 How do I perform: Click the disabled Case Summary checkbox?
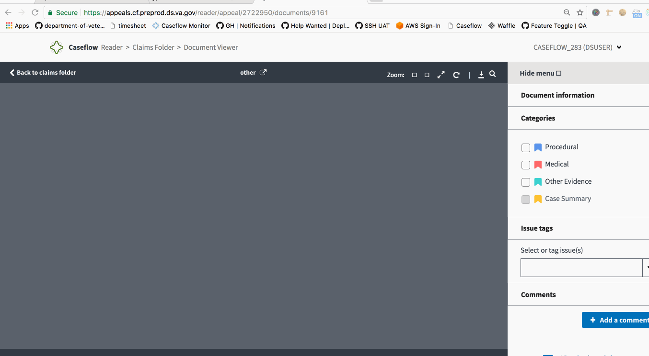tap(526, 200)
